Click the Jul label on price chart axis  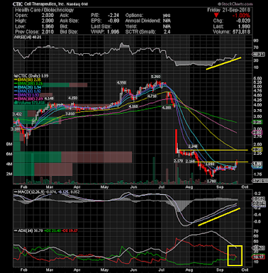[162, 187]
